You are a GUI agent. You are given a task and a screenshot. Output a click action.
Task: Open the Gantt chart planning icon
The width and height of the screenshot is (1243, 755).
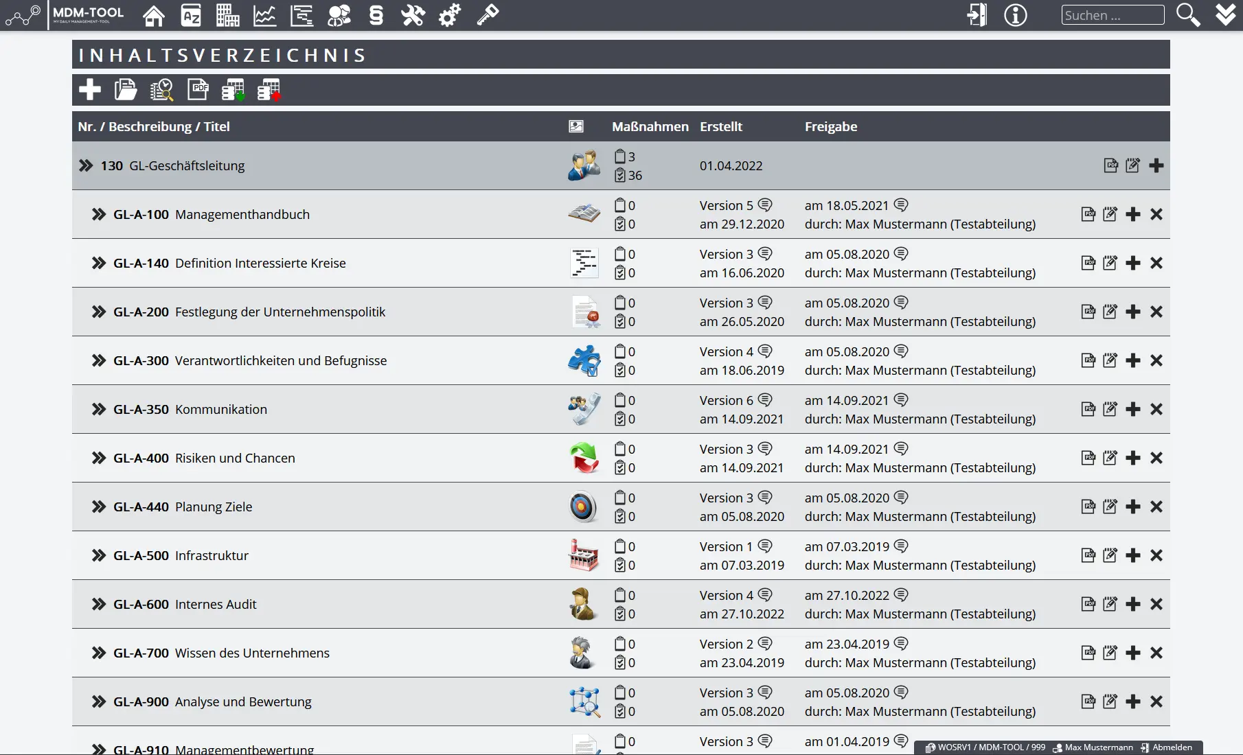point(301,15)
